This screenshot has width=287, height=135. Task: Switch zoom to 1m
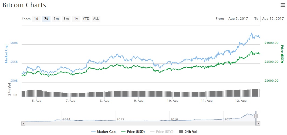56,19
